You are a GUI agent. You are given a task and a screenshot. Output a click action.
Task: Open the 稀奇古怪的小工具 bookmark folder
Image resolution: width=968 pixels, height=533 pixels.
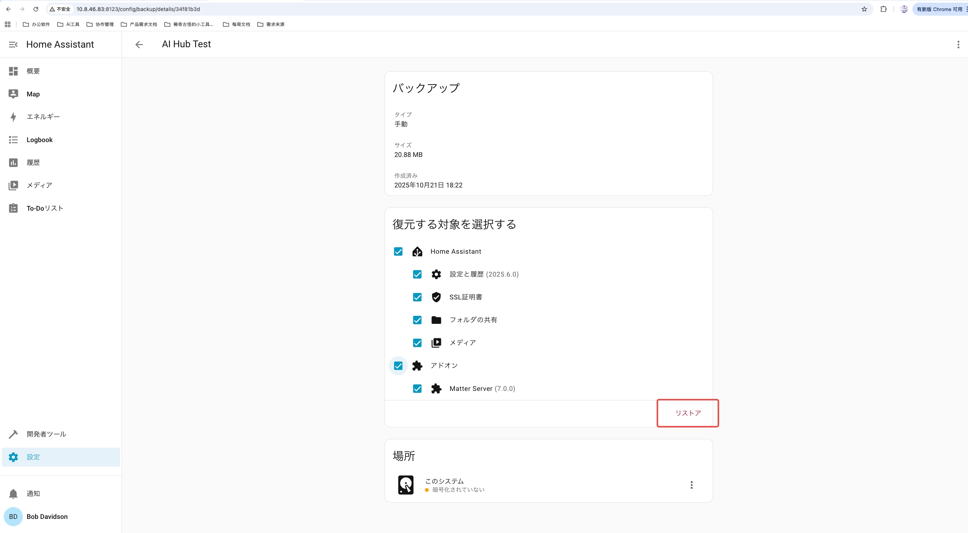(x=189, y=24)
